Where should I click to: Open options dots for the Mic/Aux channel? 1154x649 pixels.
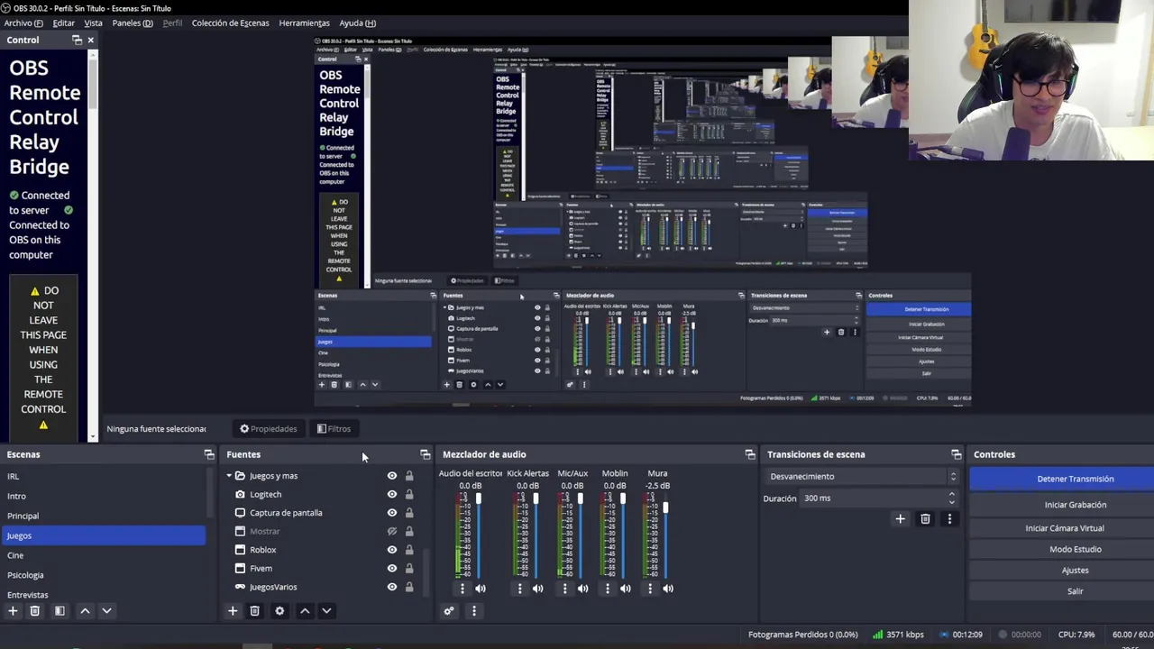point(564,589)
